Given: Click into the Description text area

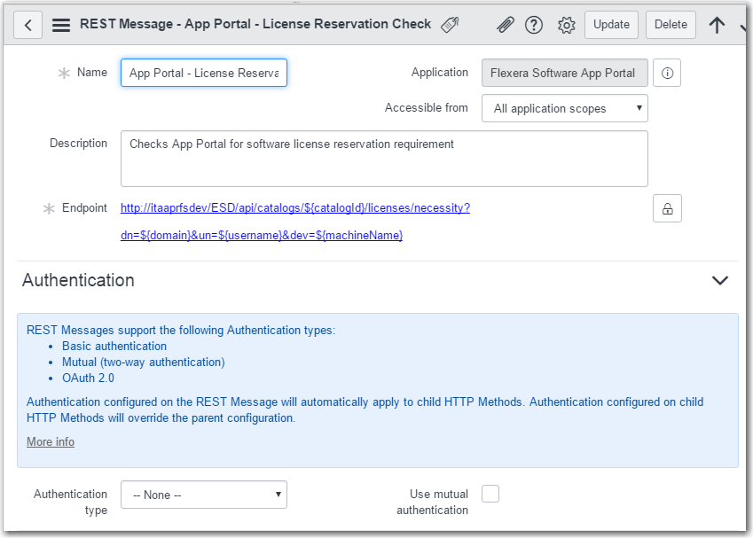Looking at the screenshot, I should tap(384, 159).
